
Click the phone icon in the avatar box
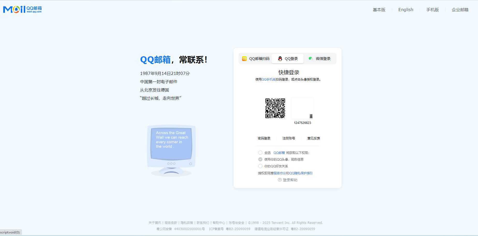pyautogui.click(x=311, y=116)
